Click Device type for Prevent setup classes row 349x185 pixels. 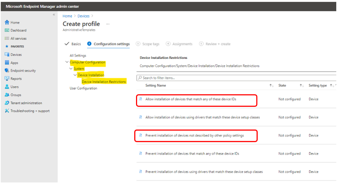point(314,172)
